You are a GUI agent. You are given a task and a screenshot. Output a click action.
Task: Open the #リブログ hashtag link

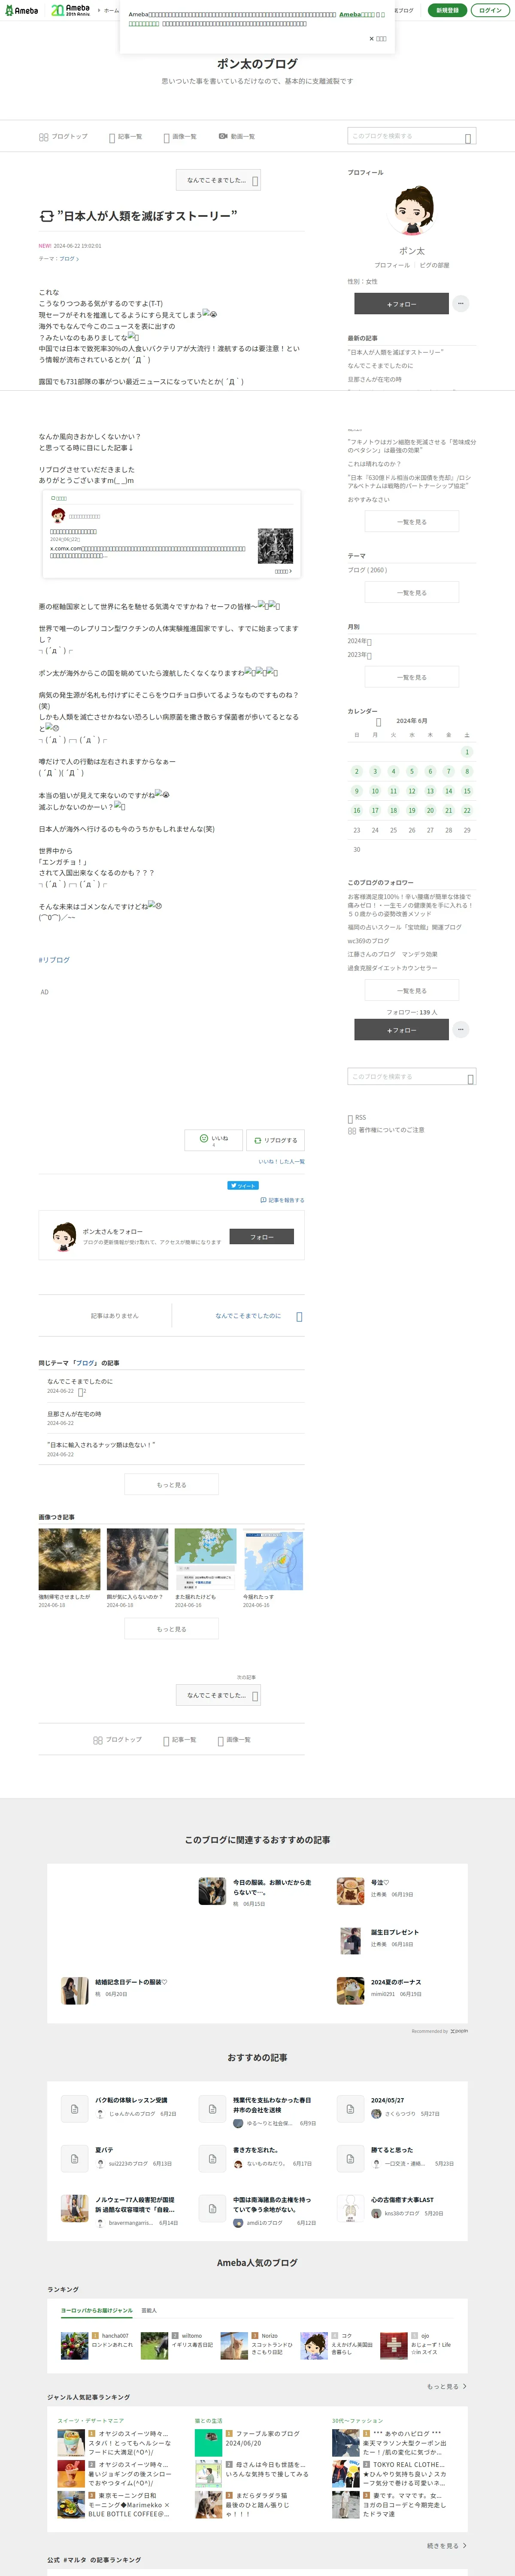click(x=54, y=960)
